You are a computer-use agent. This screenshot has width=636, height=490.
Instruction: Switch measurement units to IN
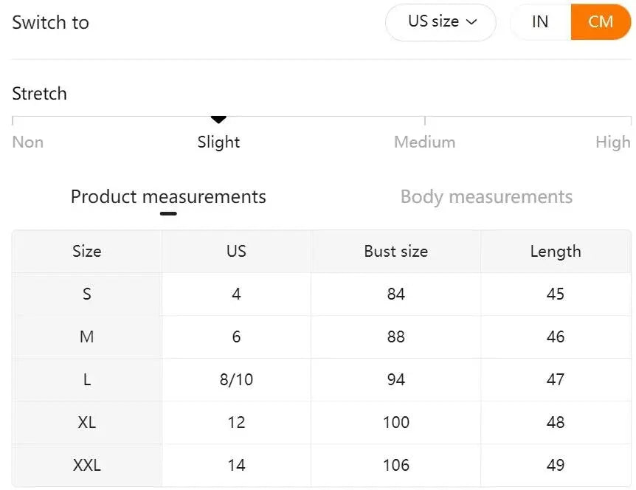click(x=539, y=22)
